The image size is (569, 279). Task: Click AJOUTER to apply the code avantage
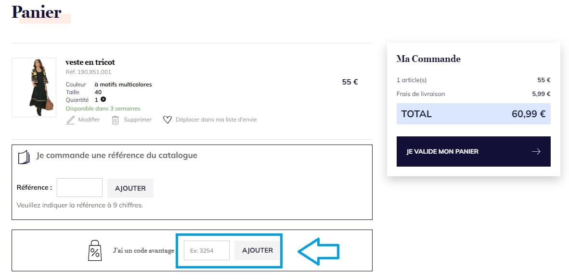coord(257,250)
